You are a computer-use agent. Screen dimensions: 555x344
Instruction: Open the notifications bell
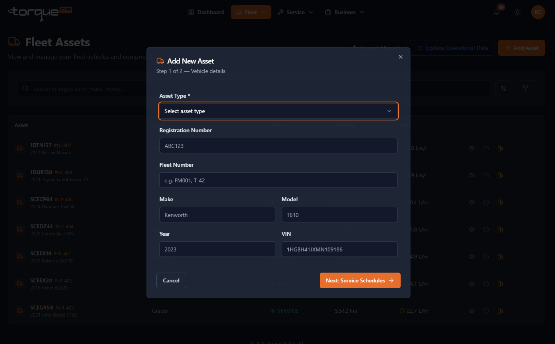496,12
